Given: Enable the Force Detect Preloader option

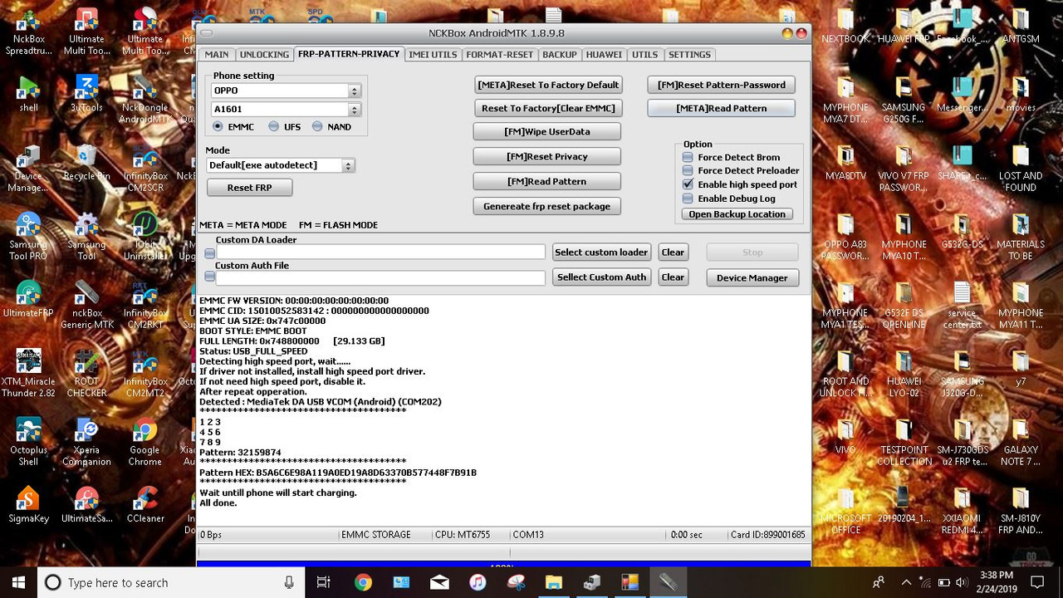Looking at the screenshot, I should coord(688,170).
